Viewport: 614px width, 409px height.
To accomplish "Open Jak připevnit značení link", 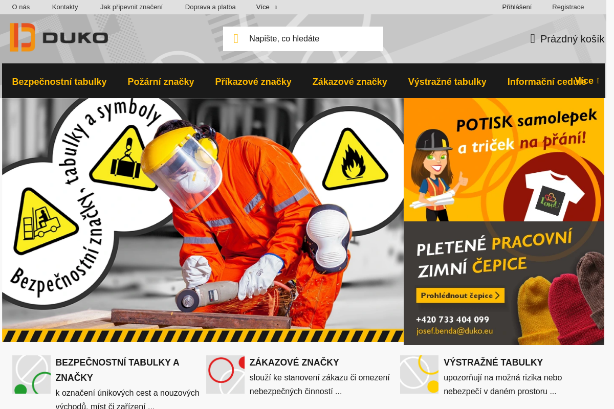I will (x=131, y=7).
